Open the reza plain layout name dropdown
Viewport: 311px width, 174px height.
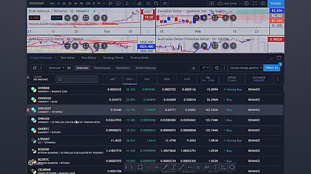click(229, 3)
